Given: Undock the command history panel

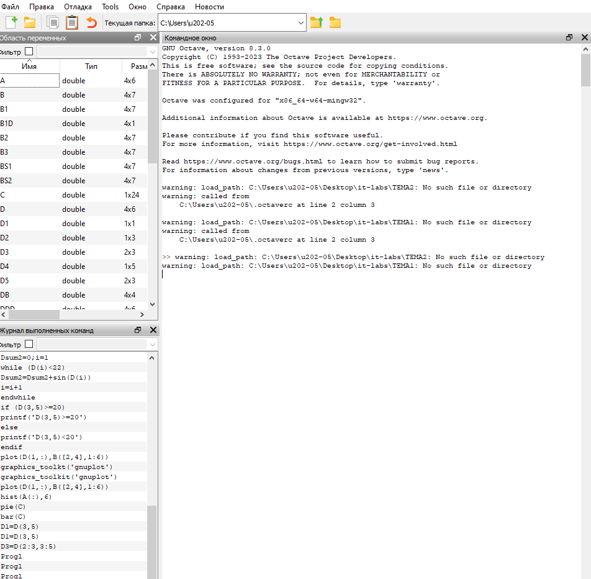Looking at the screenshot, I should 138,331.
